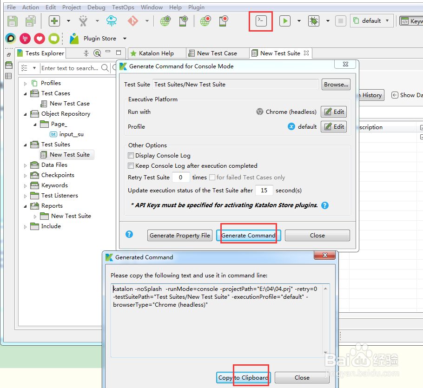The image size is (423, 388).
Task: Switch to New Test Case tab
Action: (x=217, y=53)
